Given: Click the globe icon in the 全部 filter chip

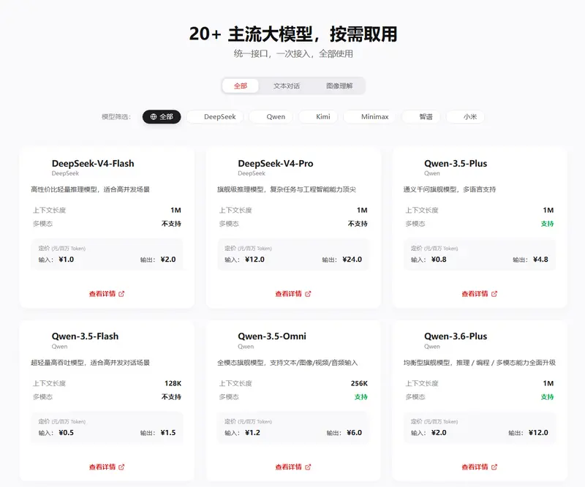Looking at the screenshot, I should (154, 117).
